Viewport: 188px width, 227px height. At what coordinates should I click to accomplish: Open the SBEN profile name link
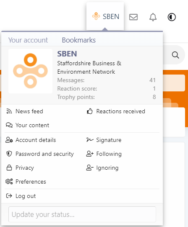(67, 54)
